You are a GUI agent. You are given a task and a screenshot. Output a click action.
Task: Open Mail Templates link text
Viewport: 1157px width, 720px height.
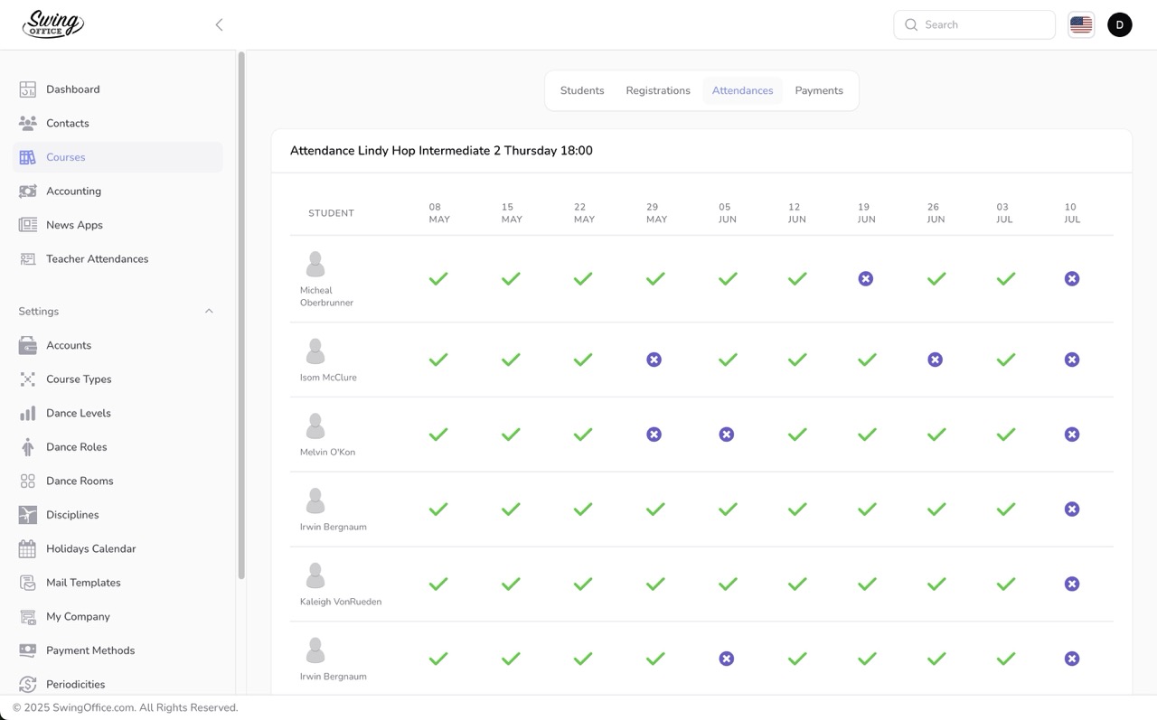click(x=83, y=583)
